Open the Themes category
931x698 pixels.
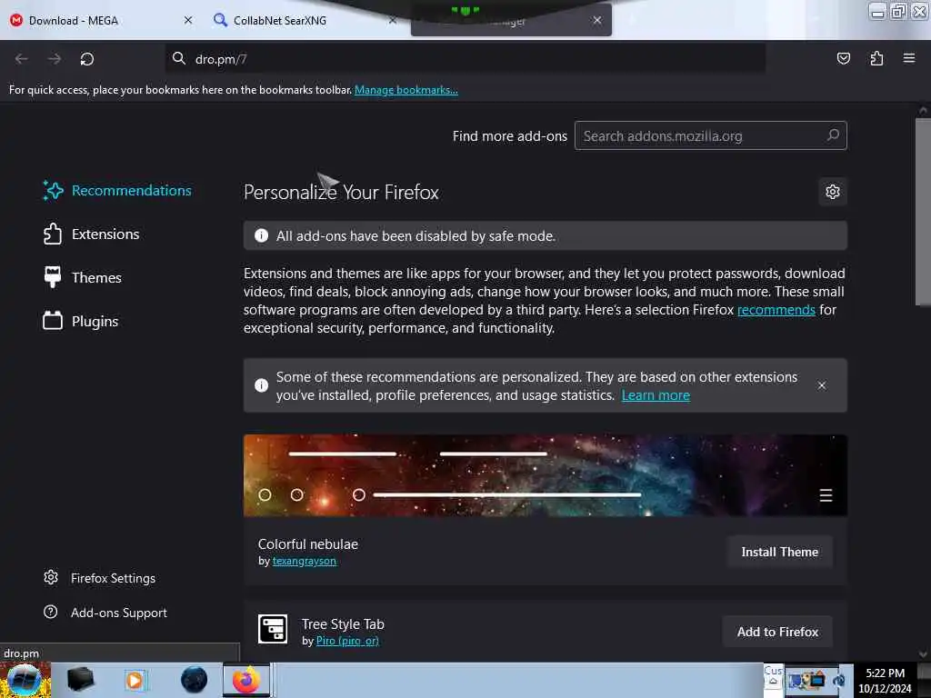pos(83,277)
